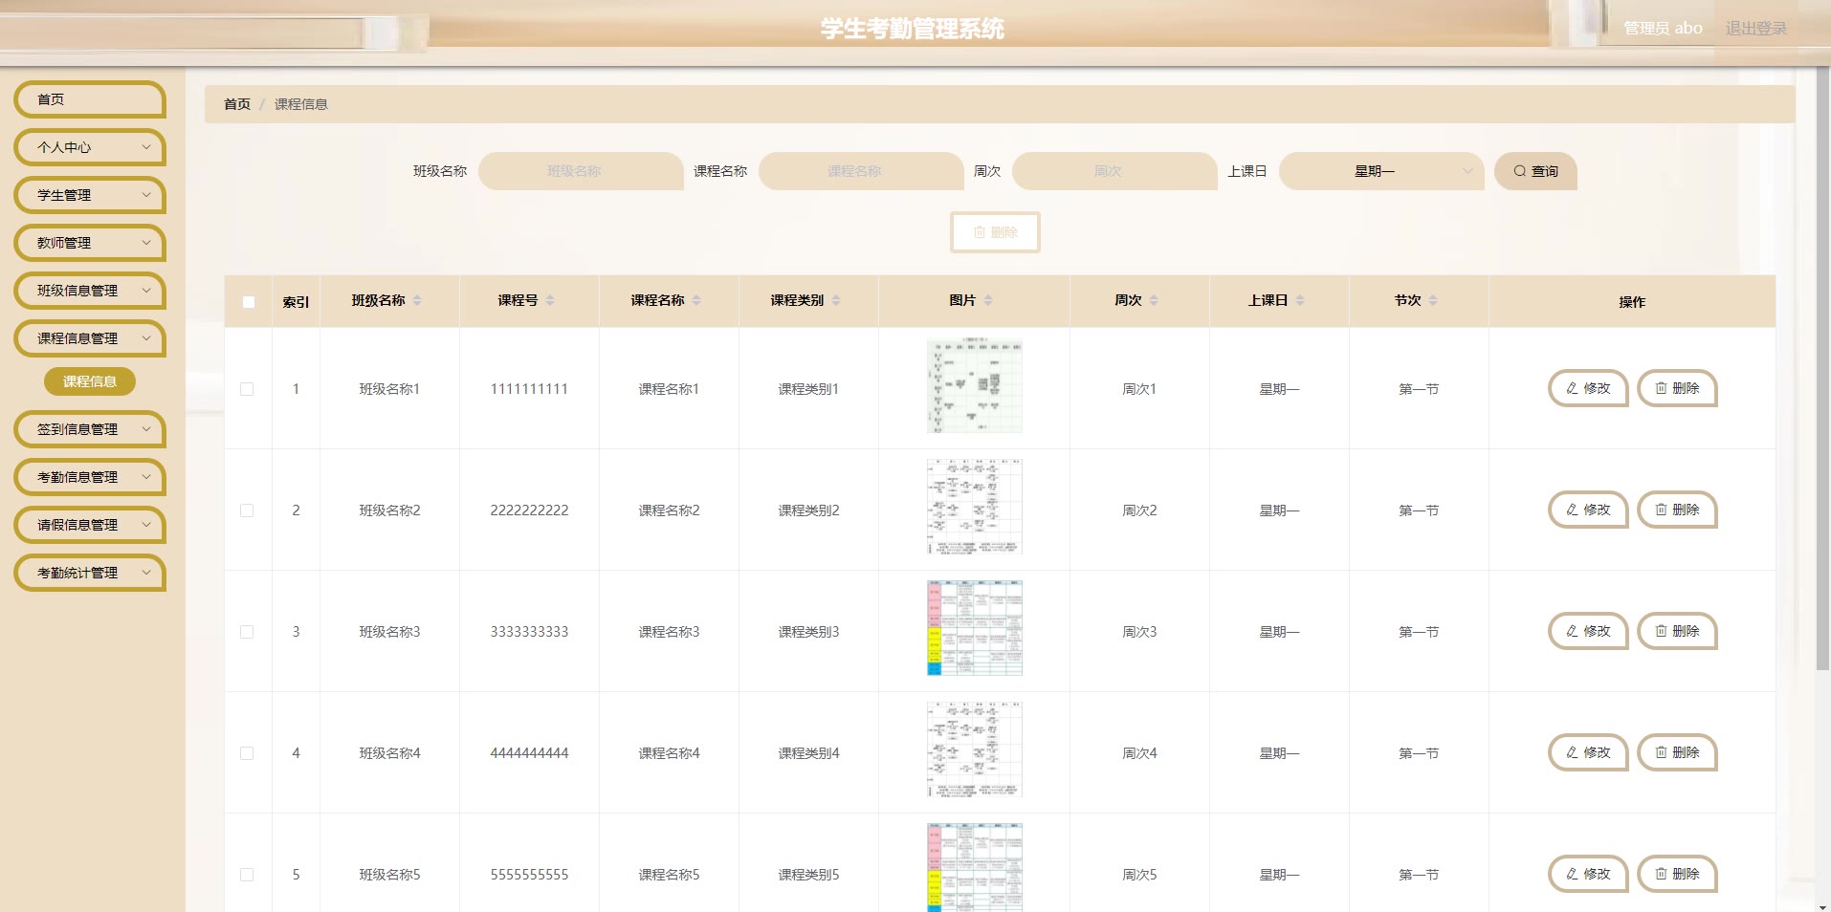Click 删除 for row 班级名称5
Screen dimensions: 1831x912
tap(1678, 874)
